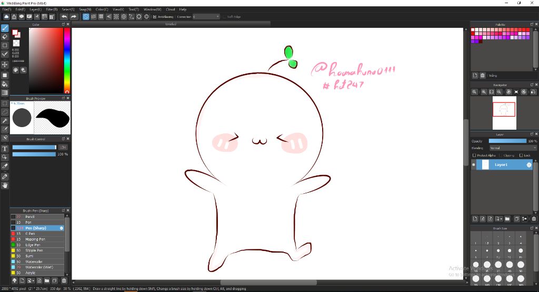This screenshot has width=539, height=292.
Task: Detach the Navigator panel with its pop-out icon
Action: (532, 85)
